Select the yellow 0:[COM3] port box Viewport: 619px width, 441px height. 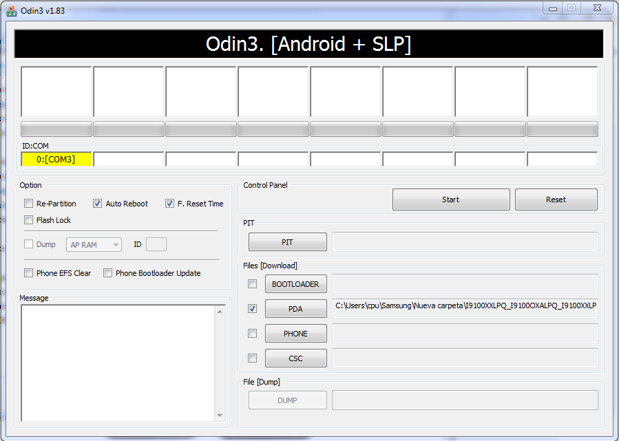(x=56, y=160)
